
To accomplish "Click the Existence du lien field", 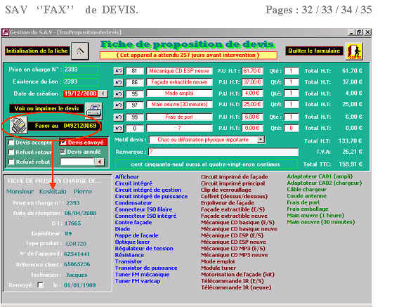I will pos(80,81).
